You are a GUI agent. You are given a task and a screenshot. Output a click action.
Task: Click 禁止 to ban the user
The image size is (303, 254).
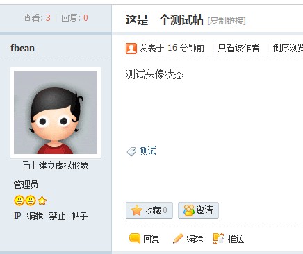[x=57, y=216]
